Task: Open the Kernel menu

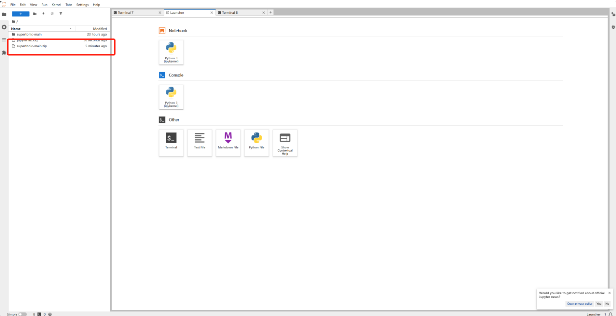Action: pos(56,5)
